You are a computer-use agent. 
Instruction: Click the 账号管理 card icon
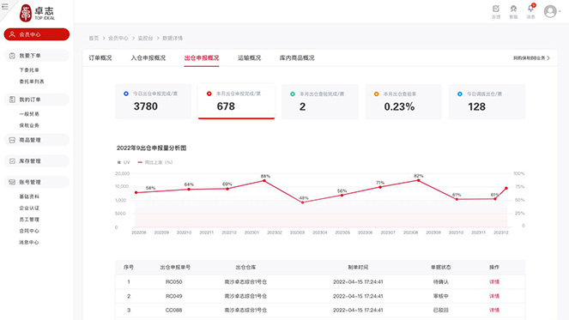(12, 182)
